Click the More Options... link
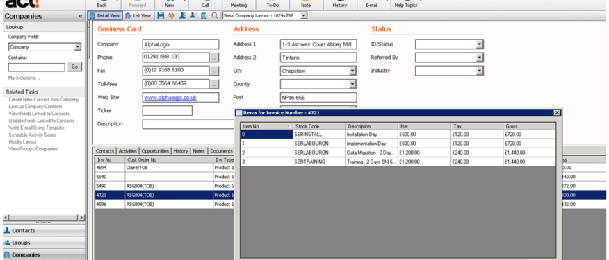The height and width of the screenshot is (260, 609). click(24, 78)
